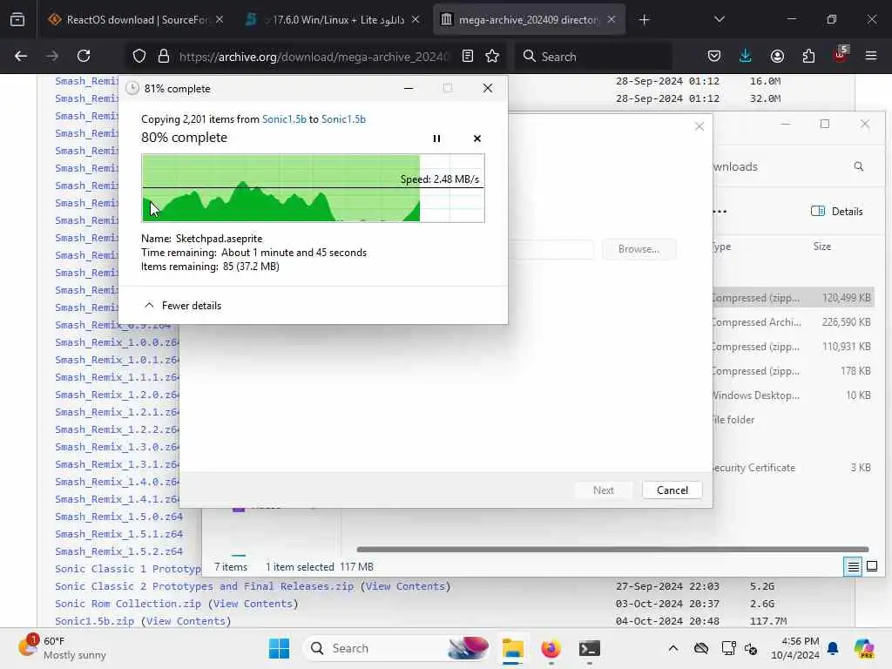This screenshot has height=669, width=892.
Task: Select the Windows Desktop 10 KB row
Action: tap(793, 395)
